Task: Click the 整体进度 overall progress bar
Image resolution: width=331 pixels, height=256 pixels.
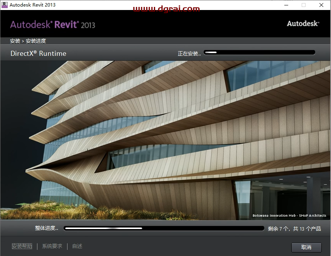Action: [164, 228]
